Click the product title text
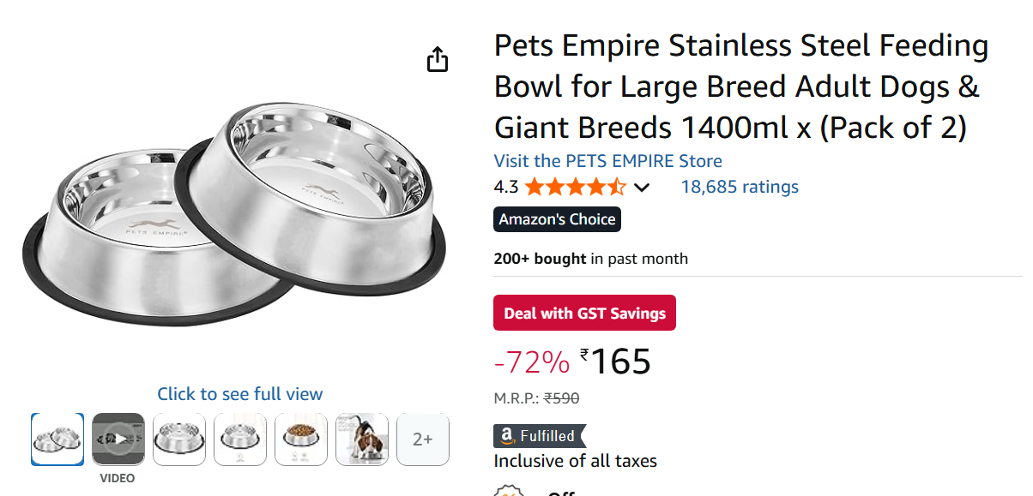This screenshot has width=1033, height=496. (740, 87)
